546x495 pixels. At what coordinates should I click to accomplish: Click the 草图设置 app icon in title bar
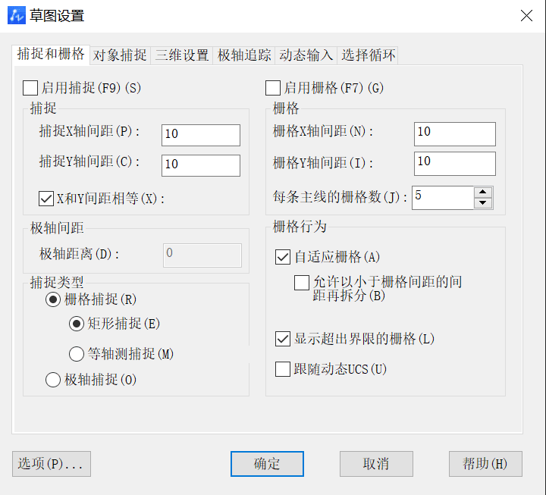click(x=17, y=15)
